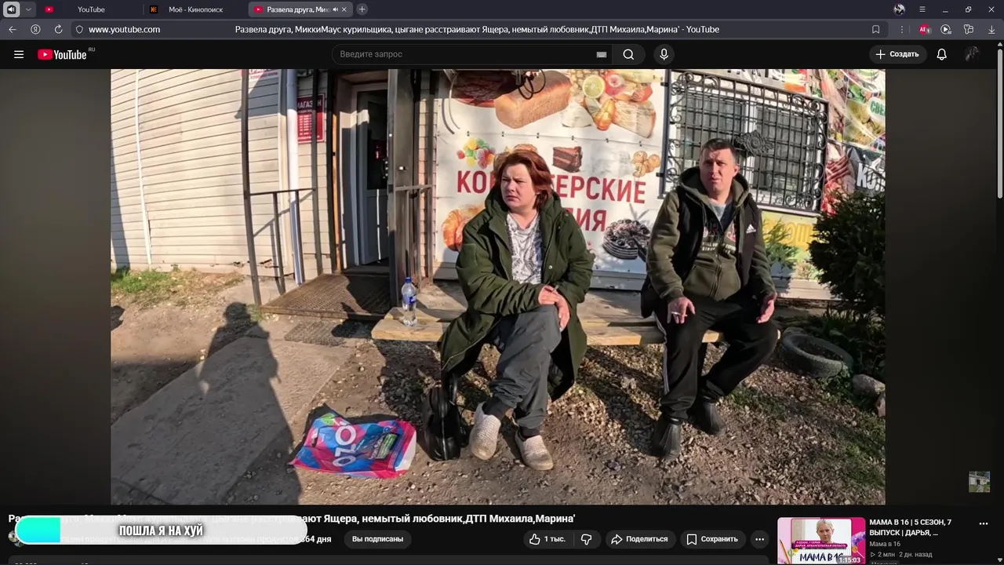Click the Вы подписаны subscription button
The width and height of the screenshot is (1004, 565).
pos(377,539)
